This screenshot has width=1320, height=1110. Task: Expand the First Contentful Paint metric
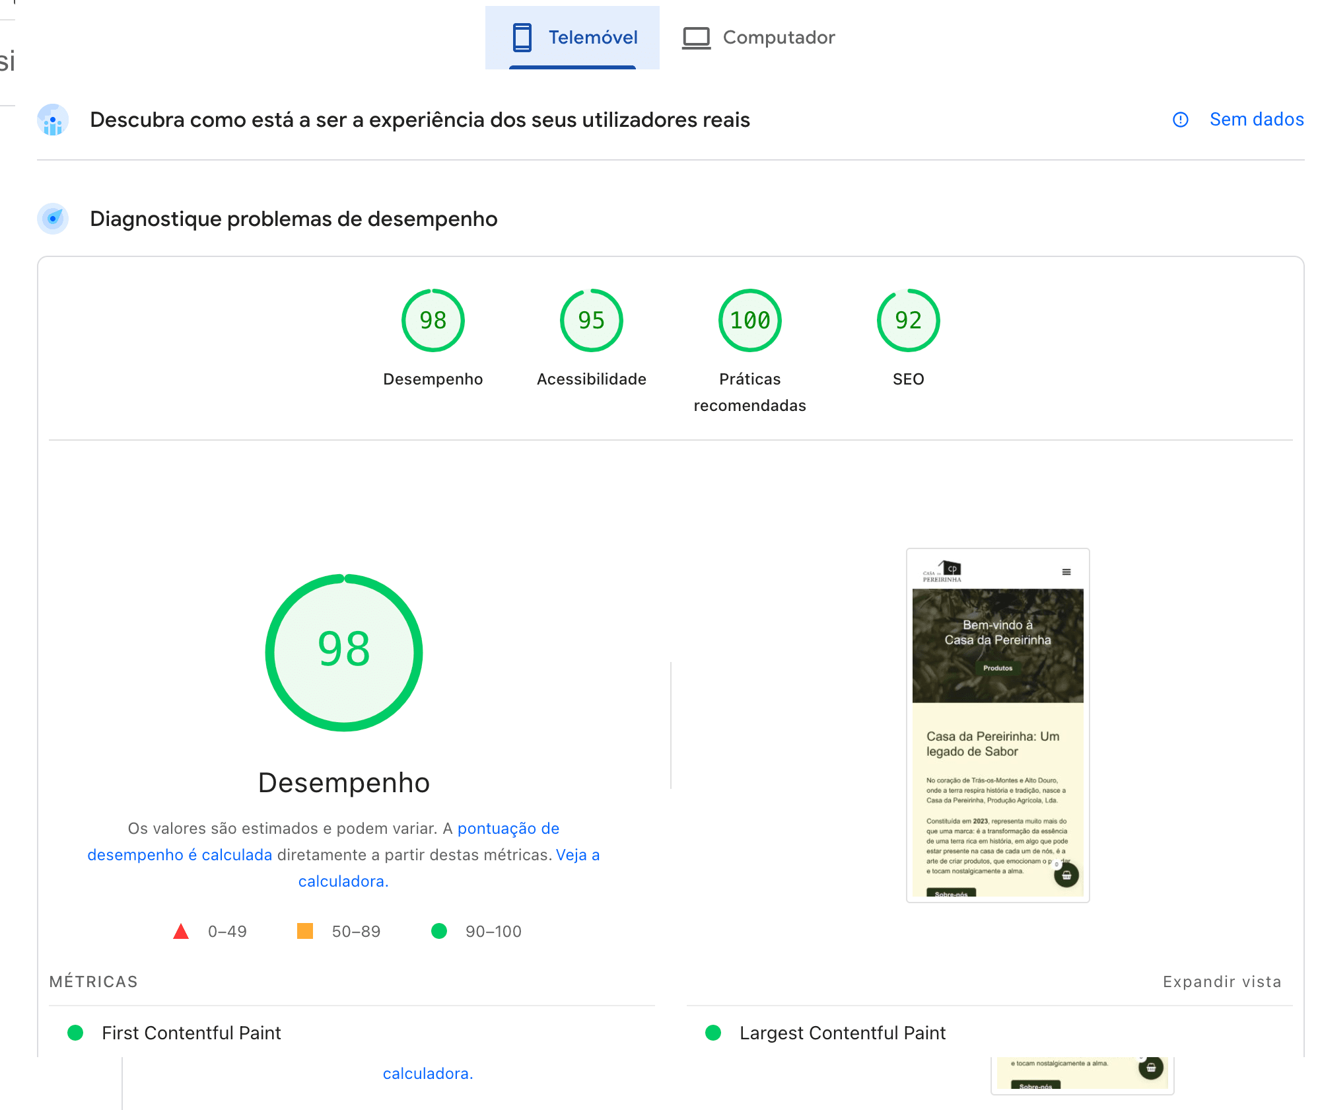point(191,1033)
